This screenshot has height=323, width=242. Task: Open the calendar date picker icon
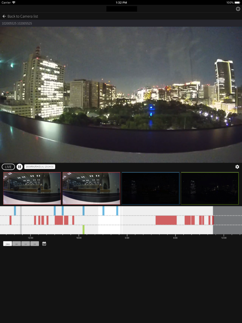pyautogui.click(x=44, y=244)
